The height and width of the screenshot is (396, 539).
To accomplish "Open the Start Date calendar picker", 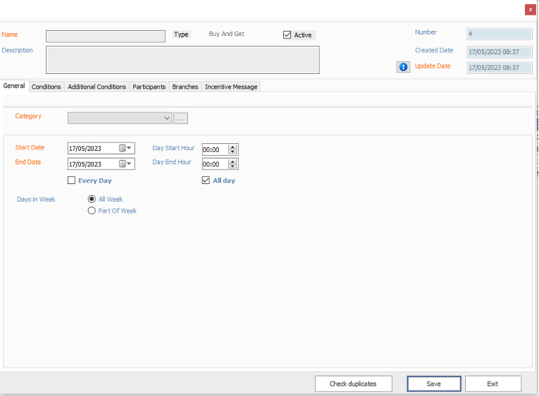I will pyautogui.click(x=126, y=149).
